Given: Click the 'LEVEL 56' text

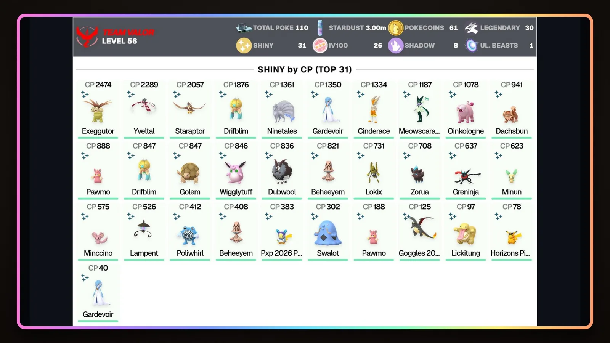Looking at the screenshot, I should tap(119, 41).
